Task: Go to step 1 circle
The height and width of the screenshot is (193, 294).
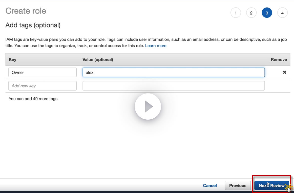Action: coord(236,13)
